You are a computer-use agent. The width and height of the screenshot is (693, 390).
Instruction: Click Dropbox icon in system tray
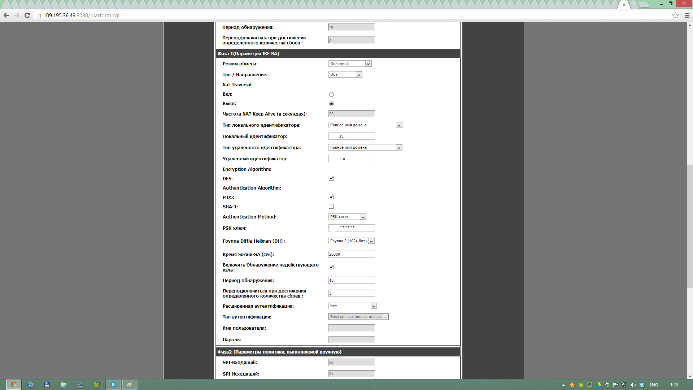click(x=642, y=385)
